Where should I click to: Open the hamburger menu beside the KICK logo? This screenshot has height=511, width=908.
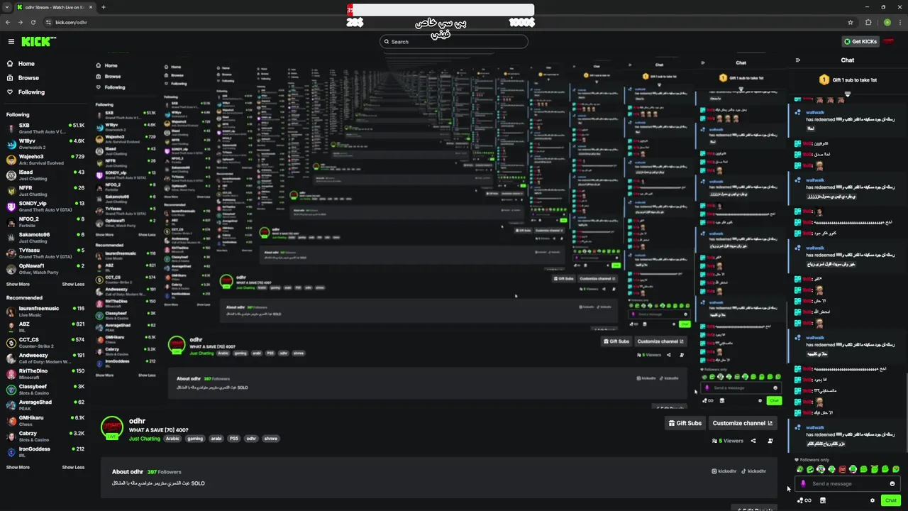[11, 42]
